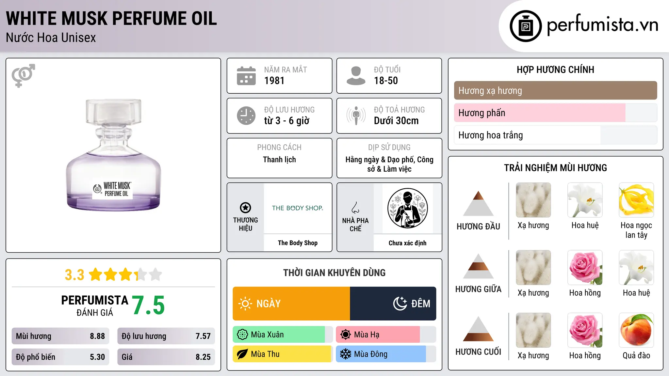Click the Giá 8.25 score cell
This screenshot has width=669, height=376.
[166, 357]
